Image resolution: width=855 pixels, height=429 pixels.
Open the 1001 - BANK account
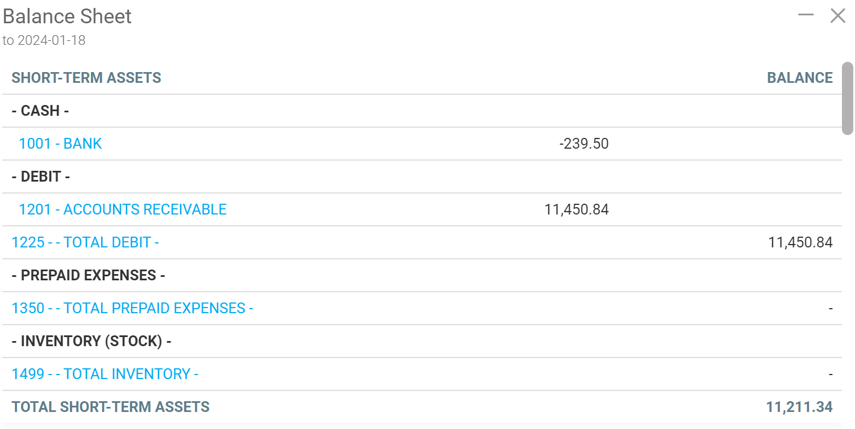tap(60, 144)
